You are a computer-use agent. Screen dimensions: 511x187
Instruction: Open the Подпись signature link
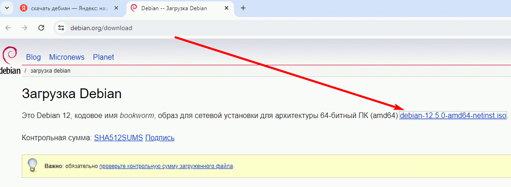click(160, 138)
